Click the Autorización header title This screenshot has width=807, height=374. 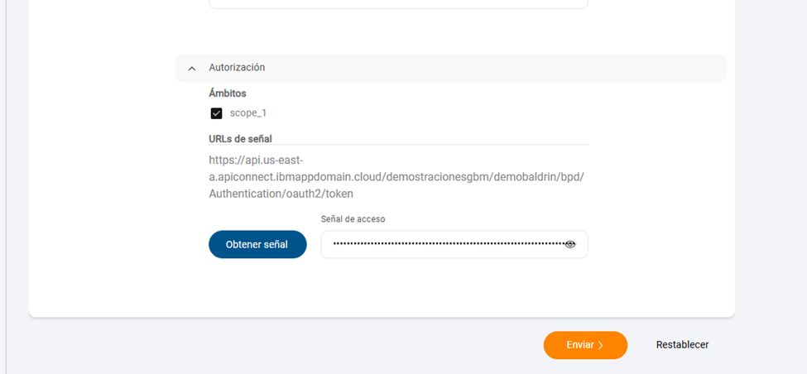point(237,67)
